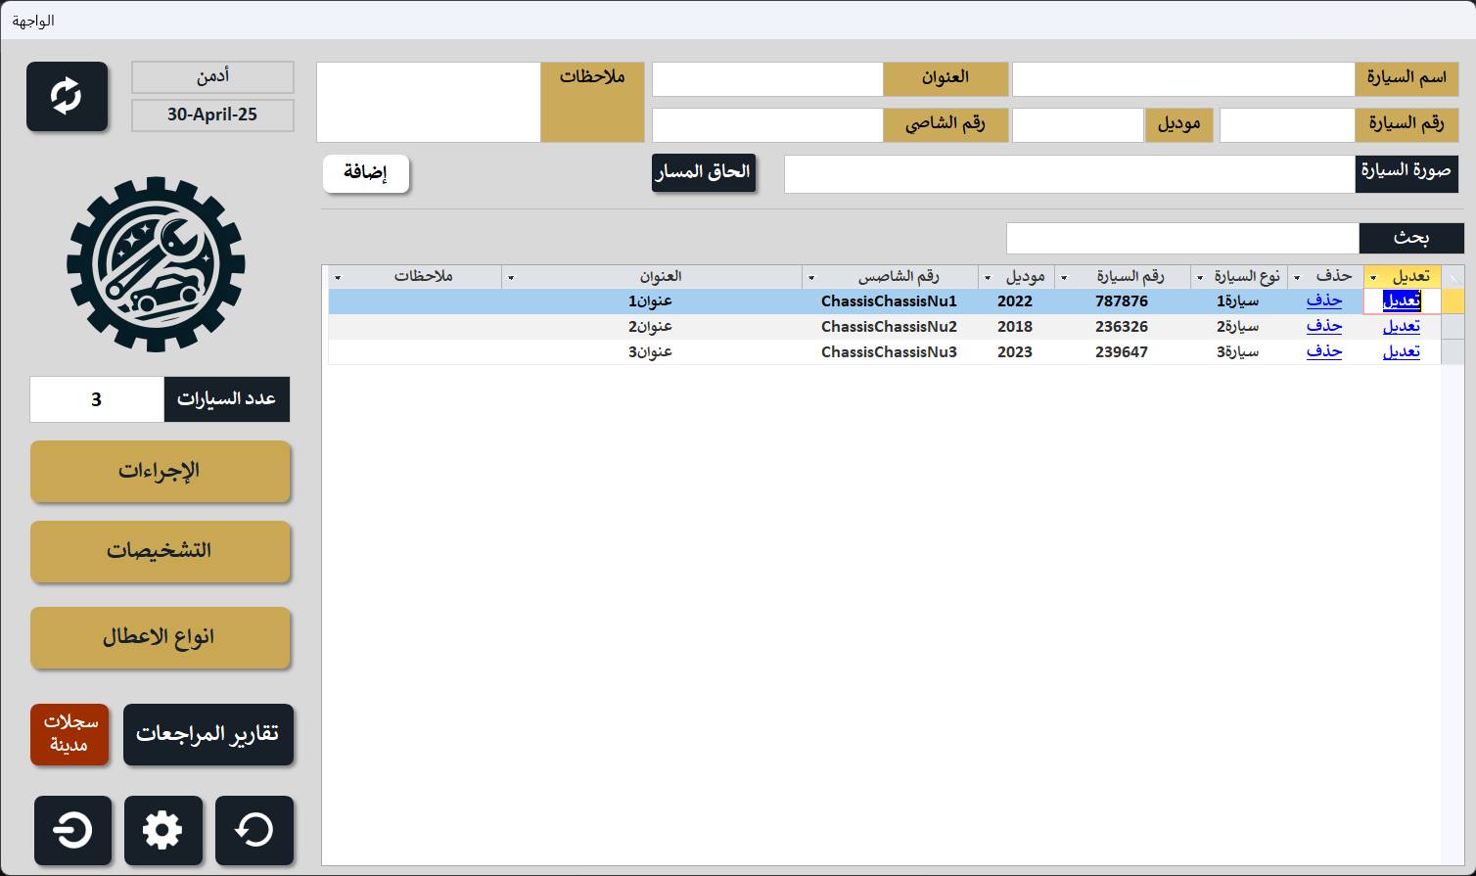Screen dimensions: 1476x876
Task: Open the الإجراءات section
Action: (160, 471)
